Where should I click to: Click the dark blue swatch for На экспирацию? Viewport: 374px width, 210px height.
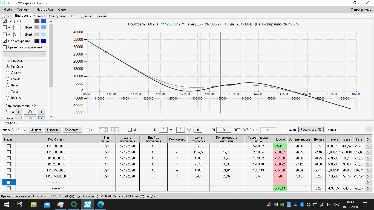[43, 41]
